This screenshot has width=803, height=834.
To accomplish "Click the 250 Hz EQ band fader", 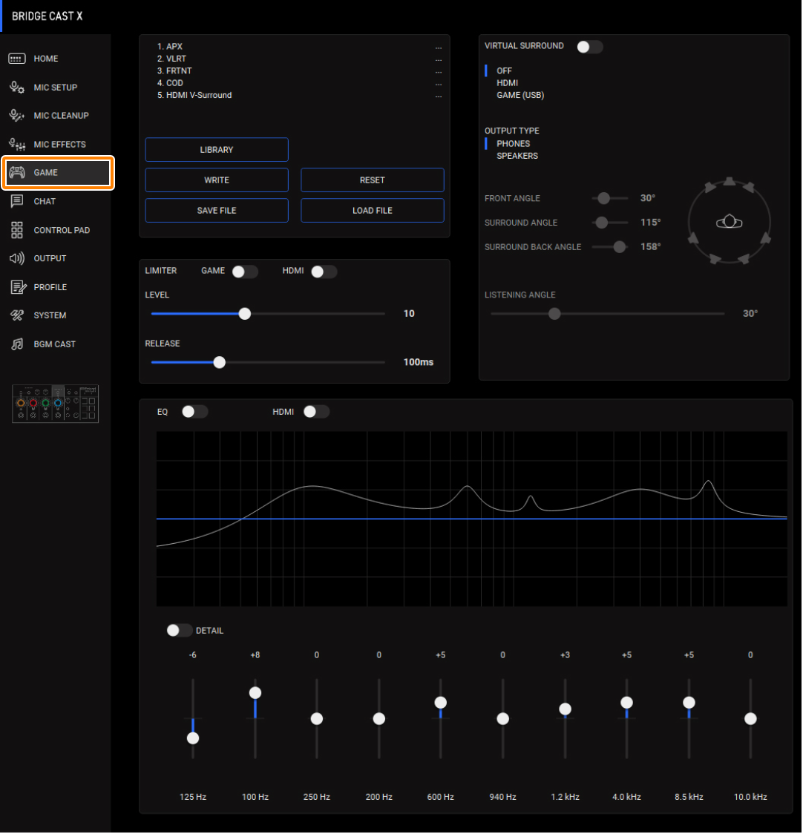I will [317, 718].
